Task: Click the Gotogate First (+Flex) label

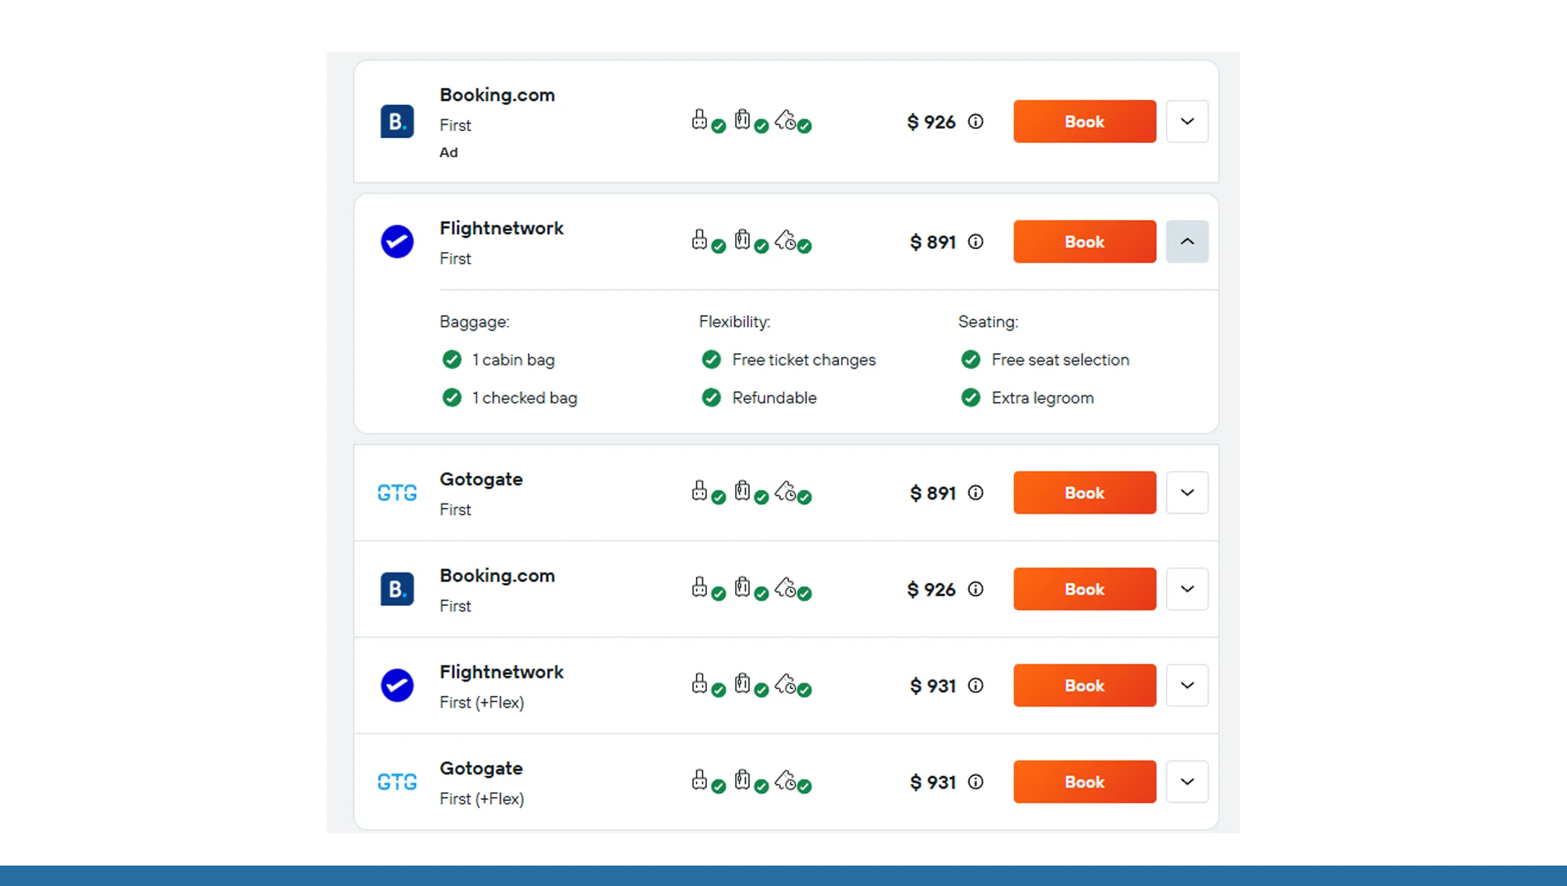Action: pos(481,798)
